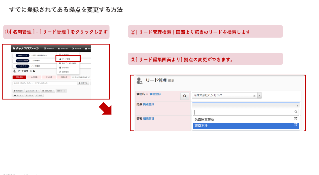Open external link icon for 東京本社
Image resolution: width=319 pixels, height=175 pixels.
(296, 125)
